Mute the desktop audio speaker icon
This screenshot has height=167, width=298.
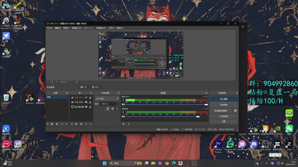pos(124,117)
